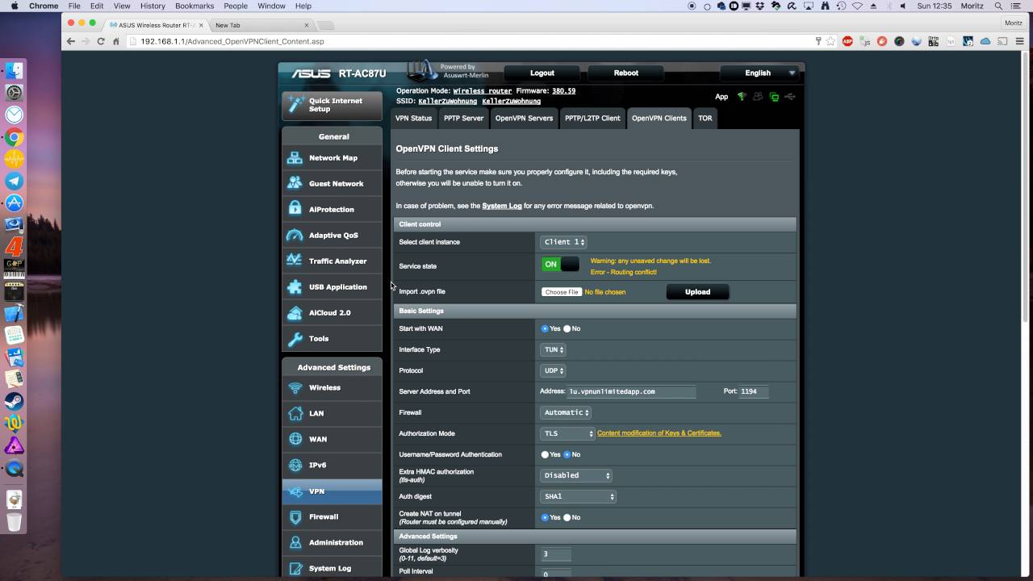This screenshot has width=1033, height=581.
Task: Click the Chrome cast extension icon
Action: pyautogui.click(x=1002, y=41)
